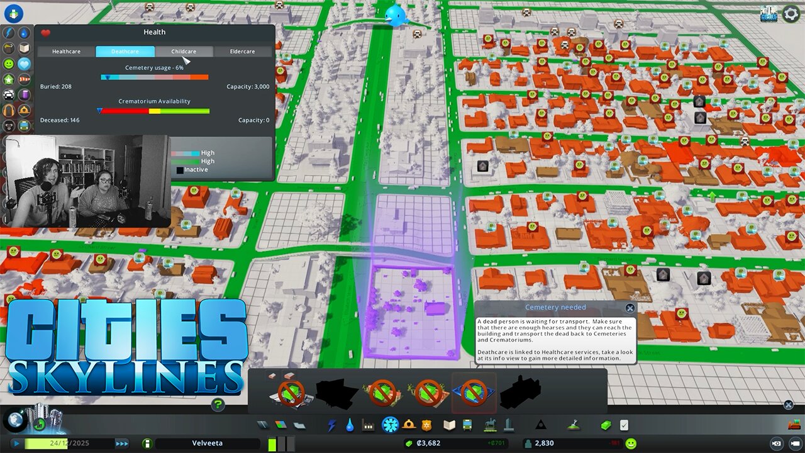Screen dimensions: 805x453
Task: Click the blue download arrow button top-left
Action: click(14, 13)
